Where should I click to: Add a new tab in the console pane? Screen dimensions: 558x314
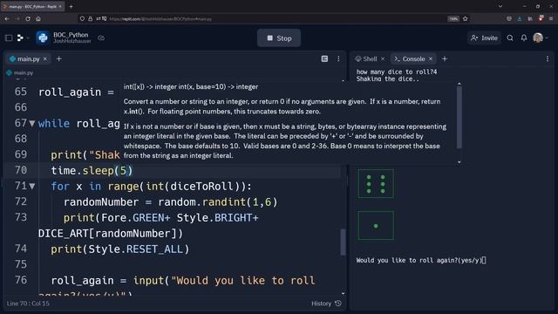445,58
